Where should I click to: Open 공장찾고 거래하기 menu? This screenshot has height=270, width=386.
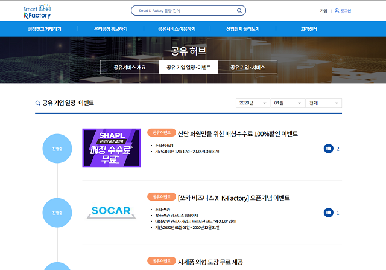pyautogui.click(x=44, y=29)
